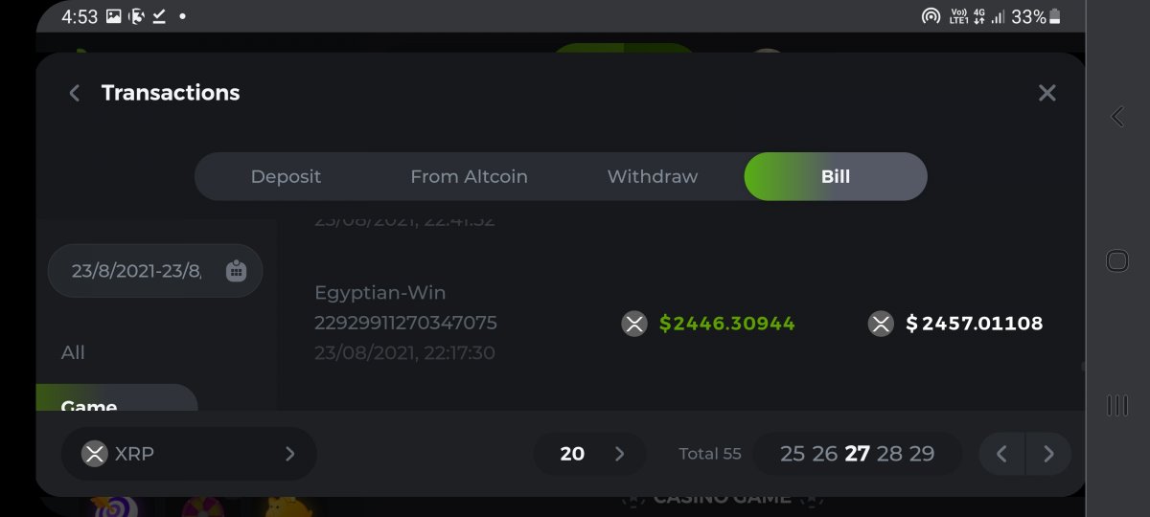
Task: Select the Game filter category
Action: pyautogui.click(x=89, y=405)
